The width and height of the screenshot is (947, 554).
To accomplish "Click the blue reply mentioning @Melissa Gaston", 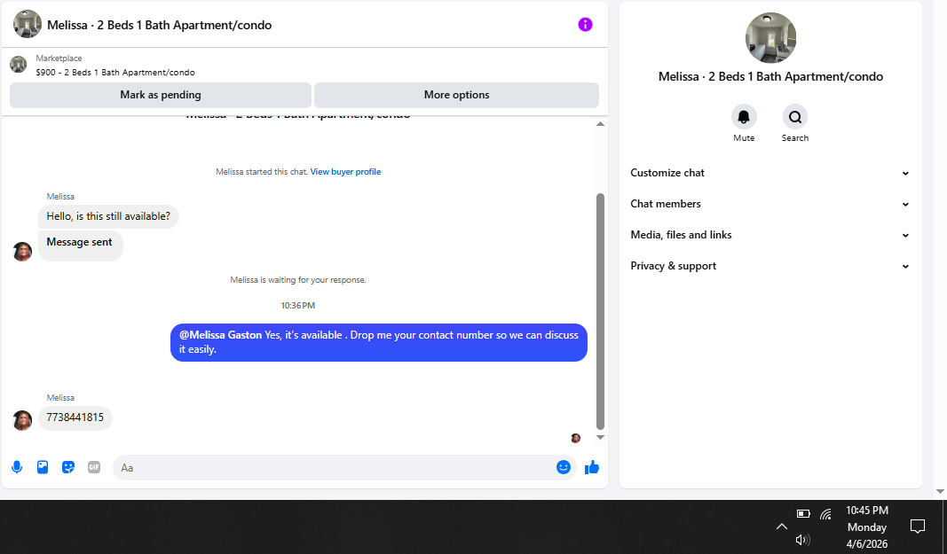I will click(379, 342).
